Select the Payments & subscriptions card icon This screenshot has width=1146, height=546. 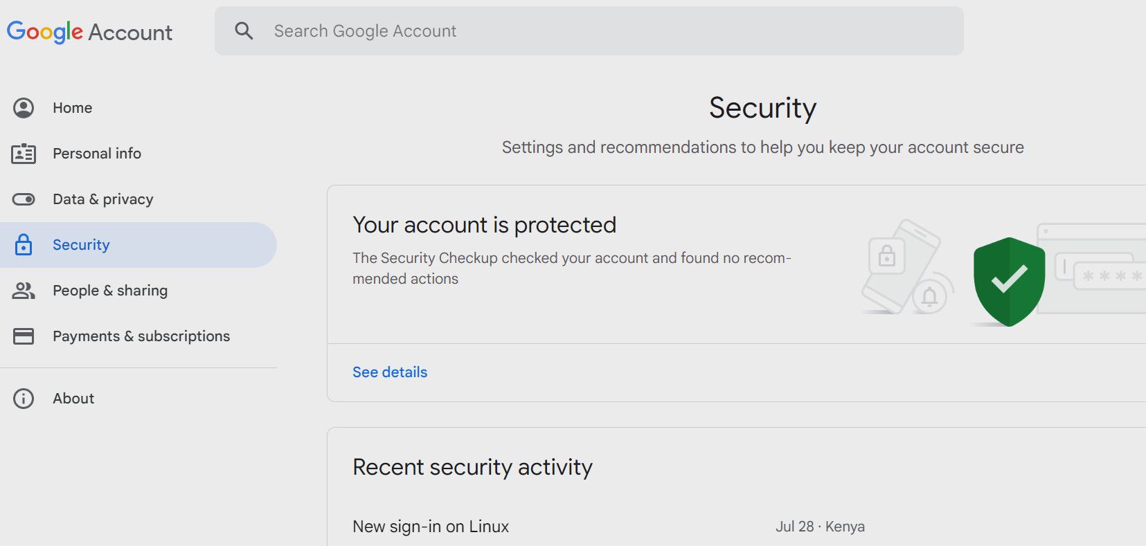[x=24, y=336]
